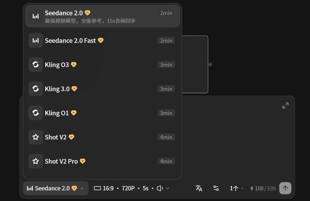Select the Seedance 2.0 Fast model

click(70, 40)
